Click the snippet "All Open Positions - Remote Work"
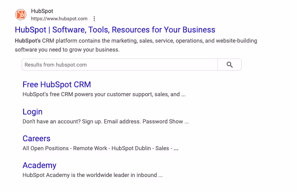Image resolution: width=297 pixels, height=192 pixels. [100, 148]
